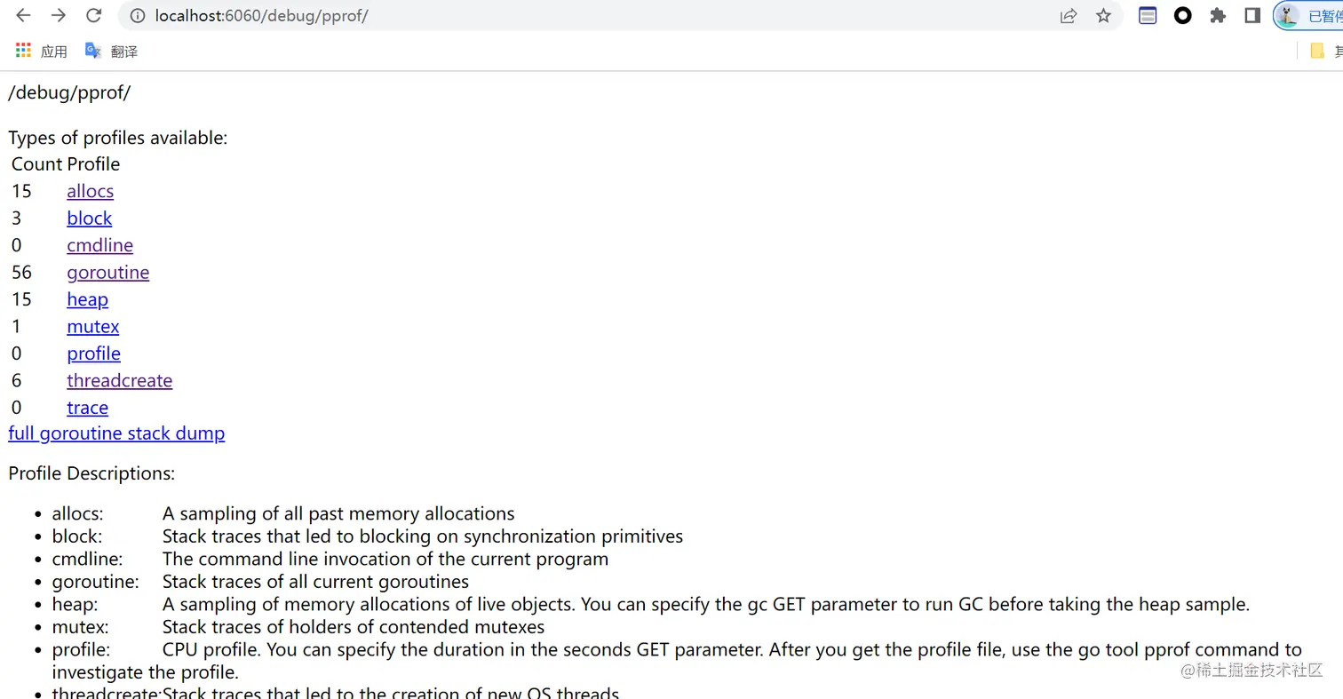1343x699 pixels.
Task: Open the goroutine profile link
Action: point(107,273)
